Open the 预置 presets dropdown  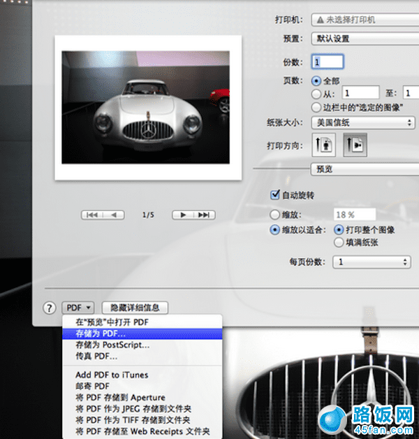365,38
